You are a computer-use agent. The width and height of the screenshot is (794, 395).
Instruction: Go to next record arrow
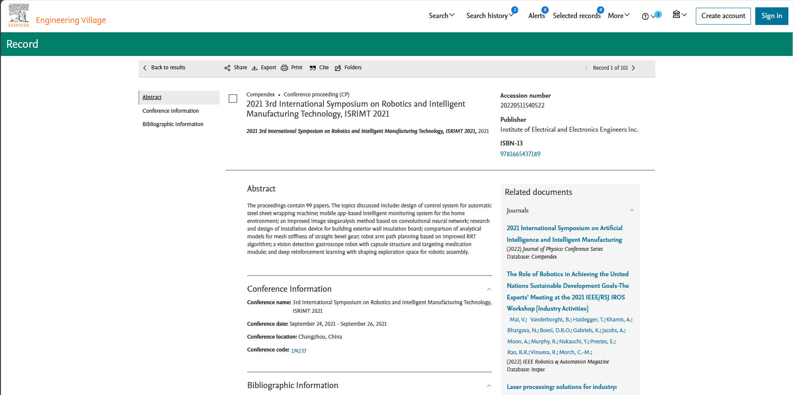point(633,68)
